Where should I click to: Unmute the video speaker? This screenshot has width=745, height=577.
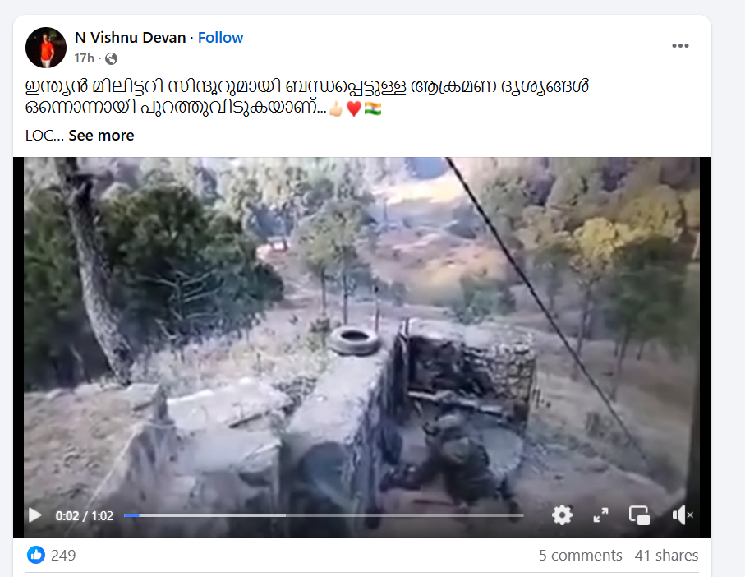tap(683, 515)
